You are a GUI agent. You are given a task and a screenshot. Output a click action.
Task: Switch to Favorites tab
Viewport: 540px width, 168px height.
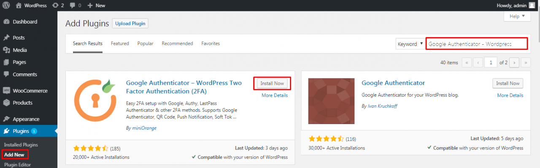[x=211, y=43]
